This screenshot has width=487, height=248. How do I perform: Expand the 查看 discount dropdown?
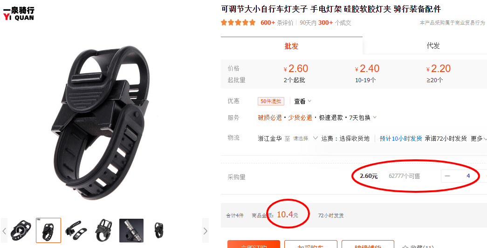(x=303, y=101)
